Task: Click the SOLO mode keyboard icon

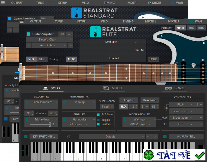Action: (x=46, y=88)
